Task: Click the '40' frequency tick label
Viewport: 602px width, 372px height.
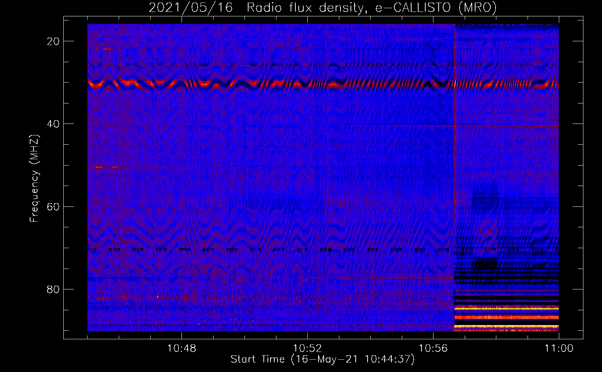Action: point(53,124)
